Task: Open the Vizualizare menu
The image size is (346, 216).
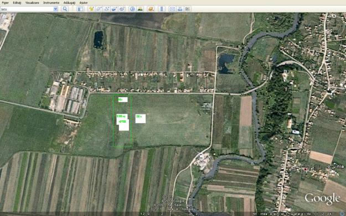Action: (32, 3)
